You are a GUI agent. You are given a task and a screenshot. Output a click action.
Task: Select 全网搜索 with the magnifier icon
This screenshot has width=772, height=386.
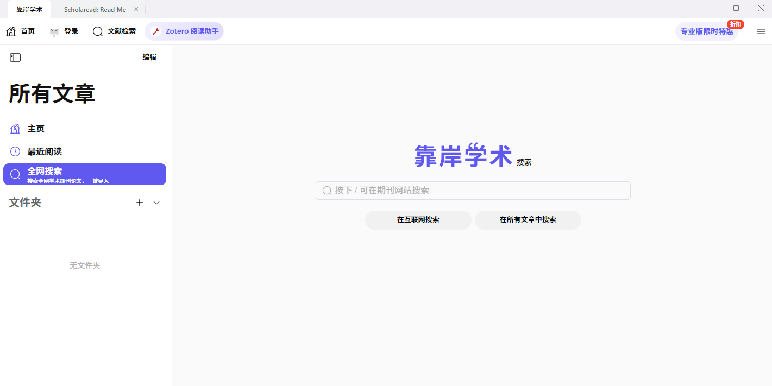(x=15, y=174)
